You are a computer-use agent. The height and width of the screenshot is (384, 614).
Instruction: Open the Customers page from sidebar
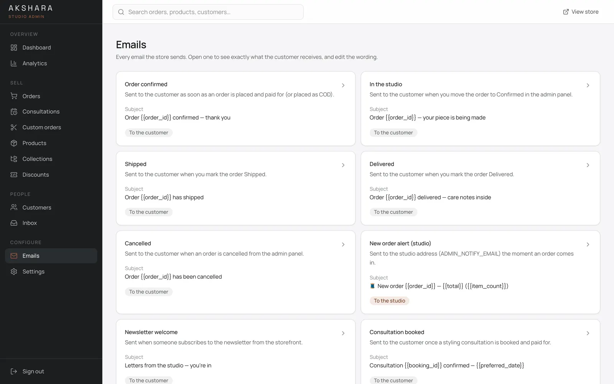pos(51,207)
